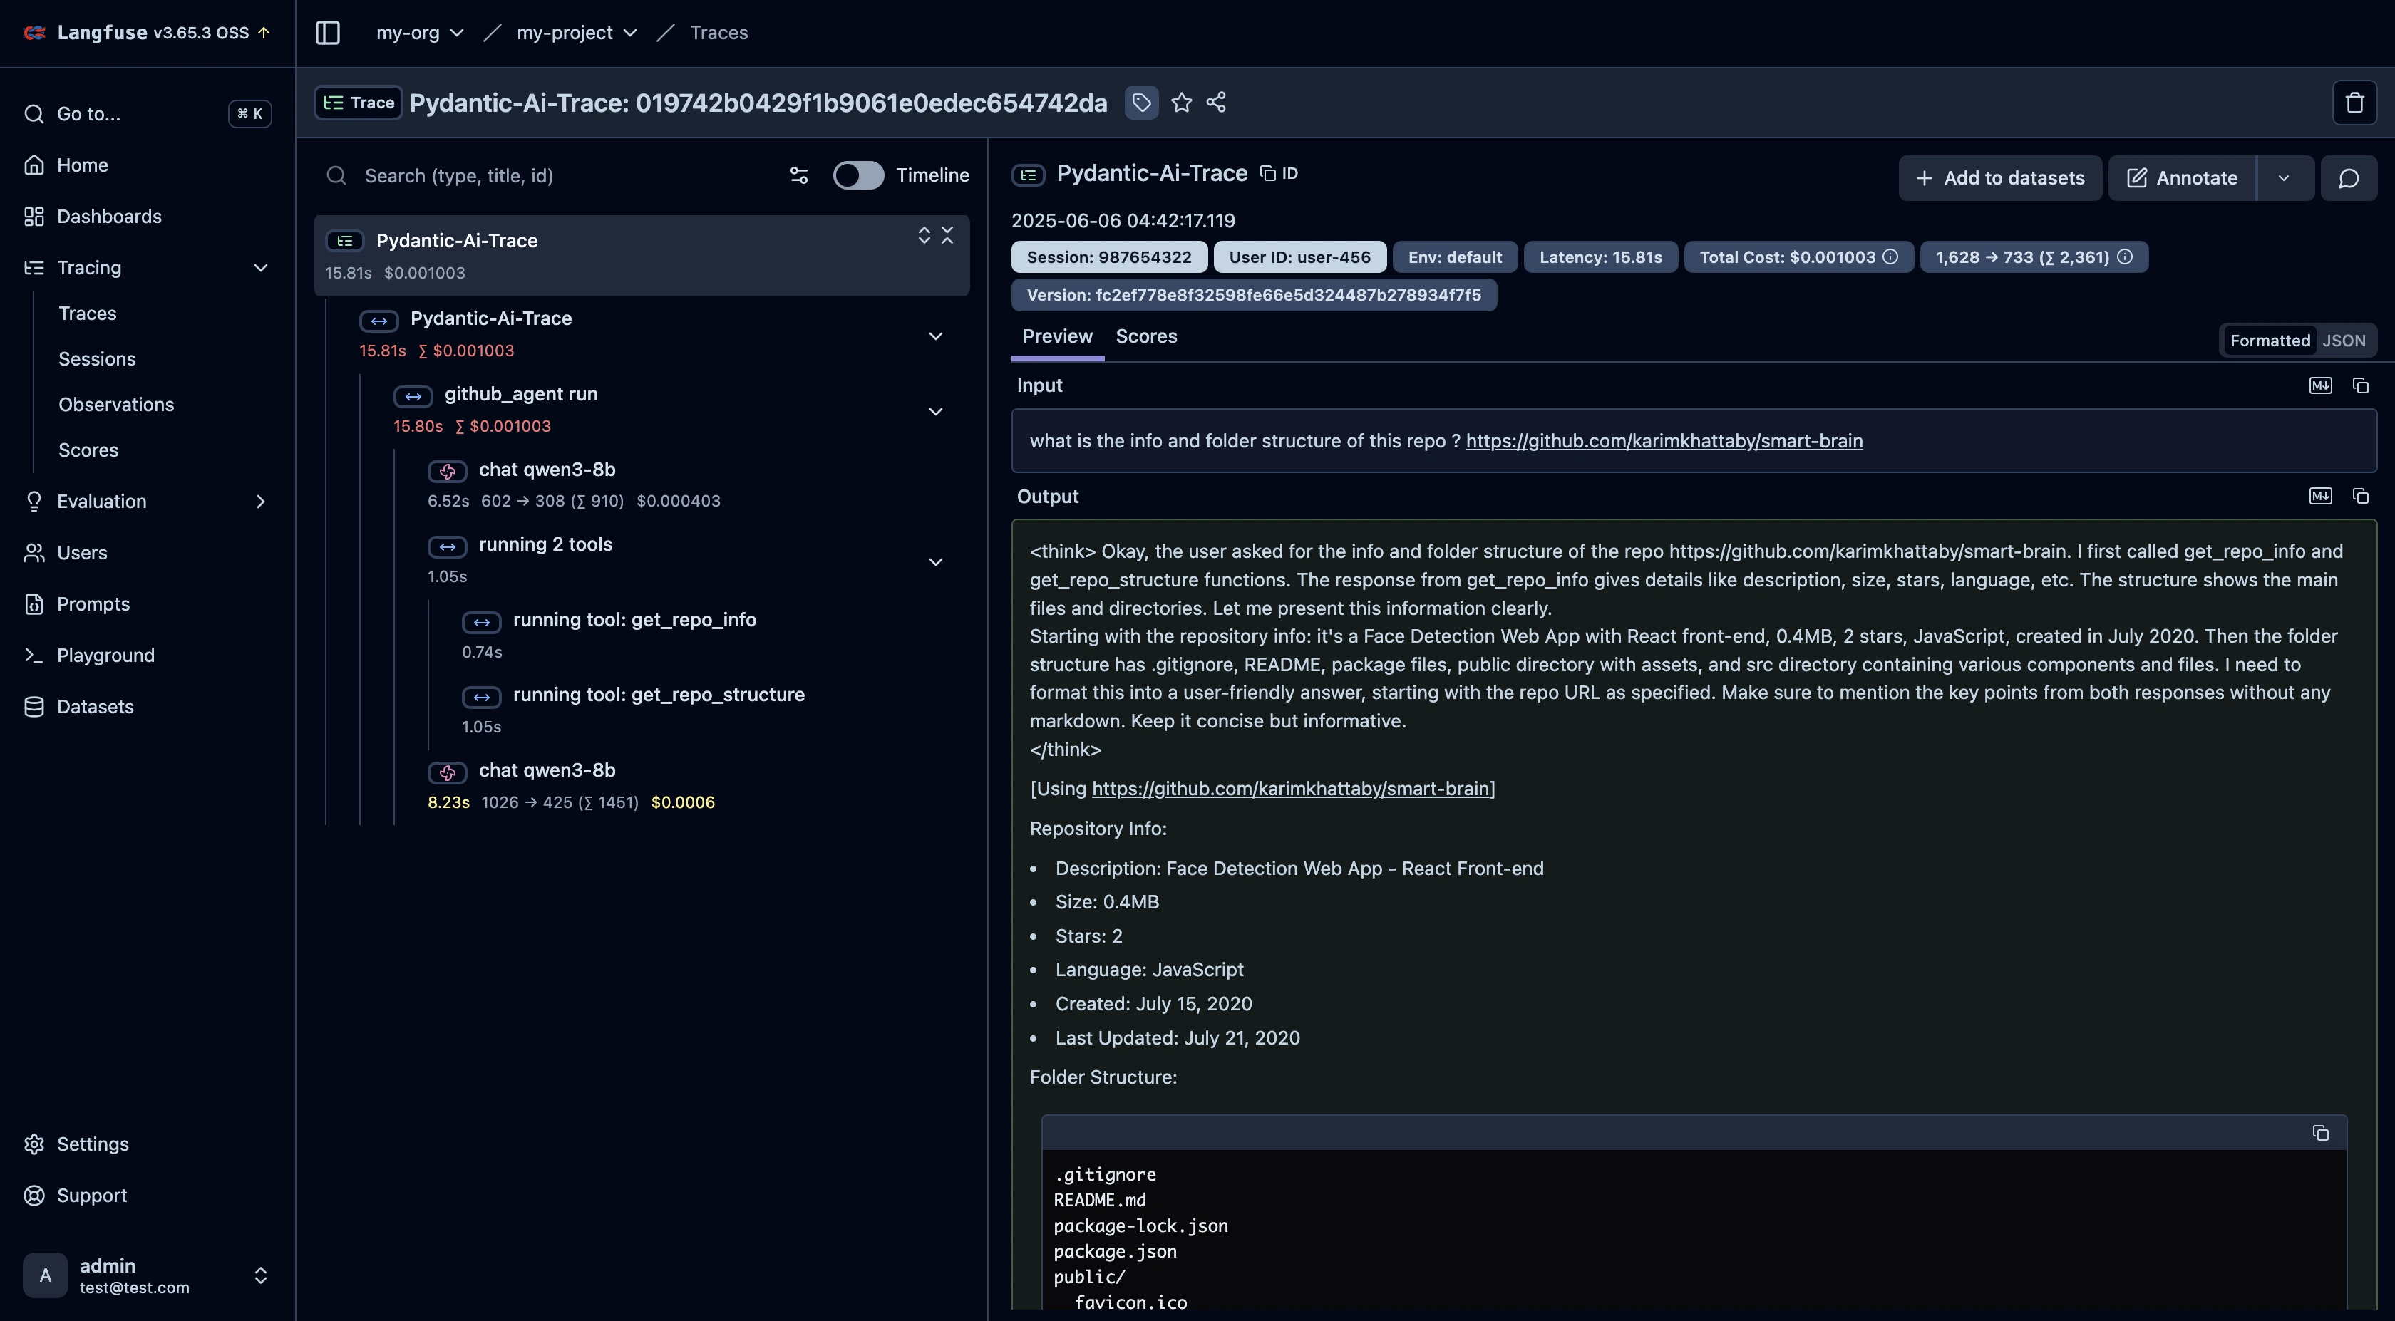Expand or collapse all tree nodes

coord(924,236)
